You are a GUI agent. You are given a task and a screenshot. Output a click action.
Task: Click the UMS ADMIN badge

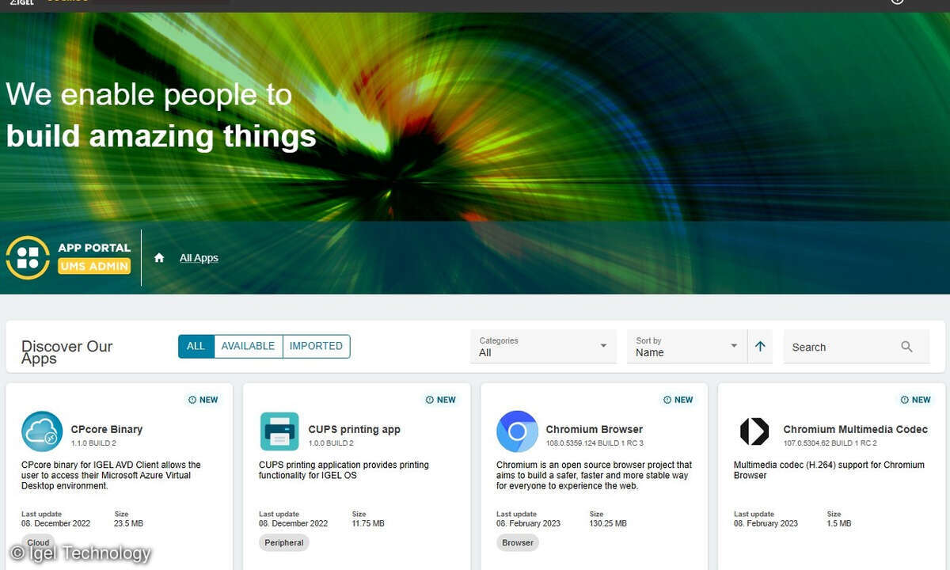pos(94,266)
